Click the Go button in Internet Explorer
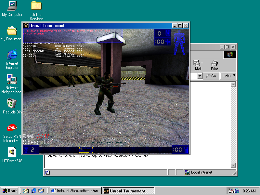 (x=211, y=76)
